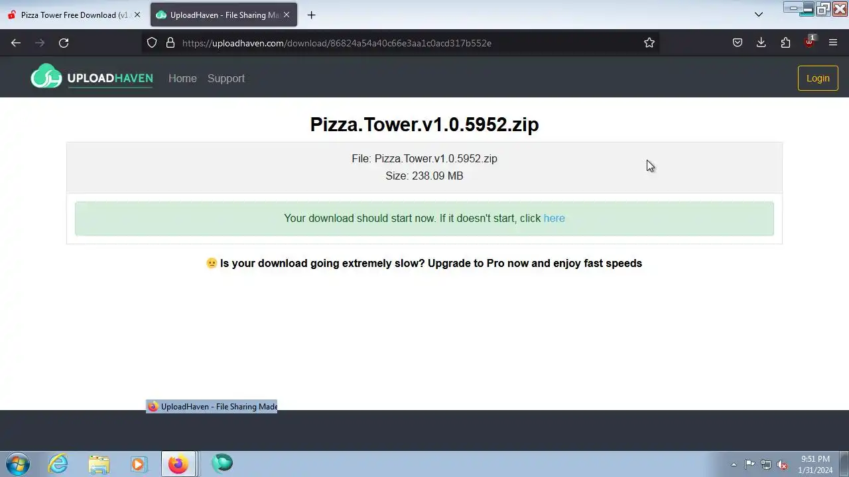849x477 pixels.
Task: Click the File: Pizza.Tower.v1.0.5952.zip line
Action: click(424, 158)
